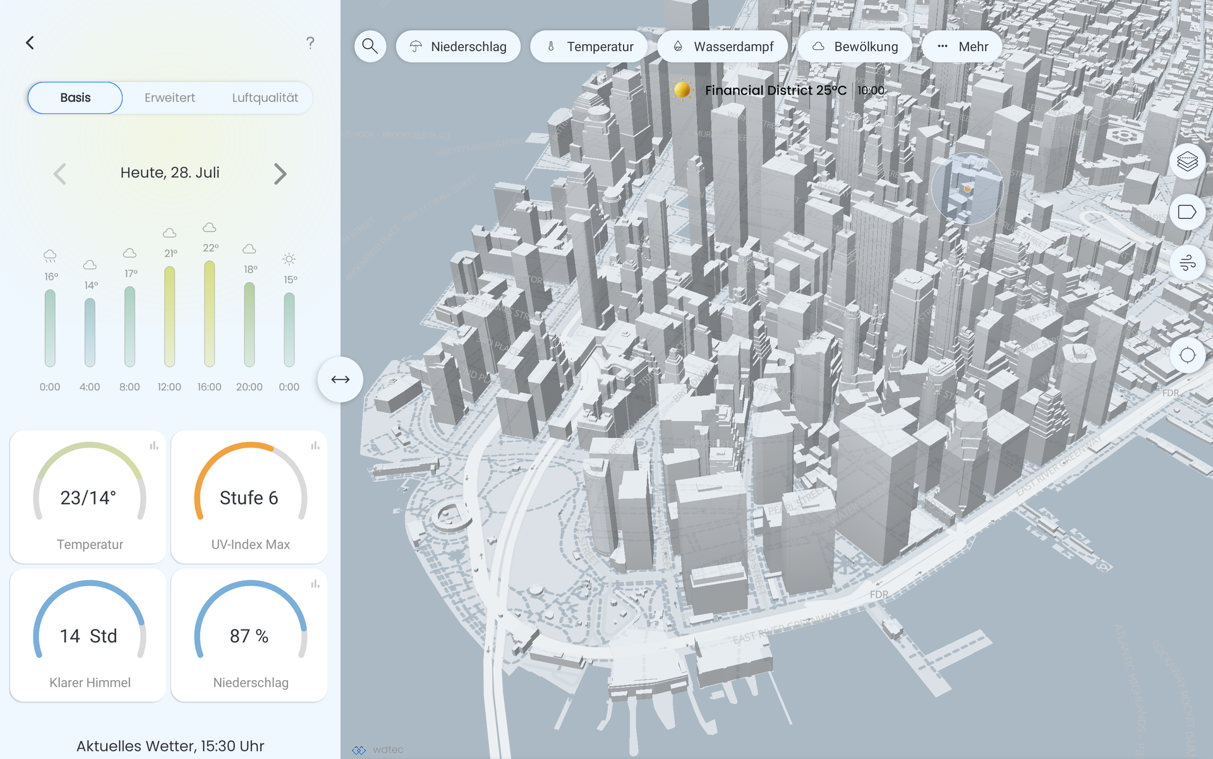Click the back arrow icon
Viewport: 1213px width, 759px height.
[x=30, y=42]
